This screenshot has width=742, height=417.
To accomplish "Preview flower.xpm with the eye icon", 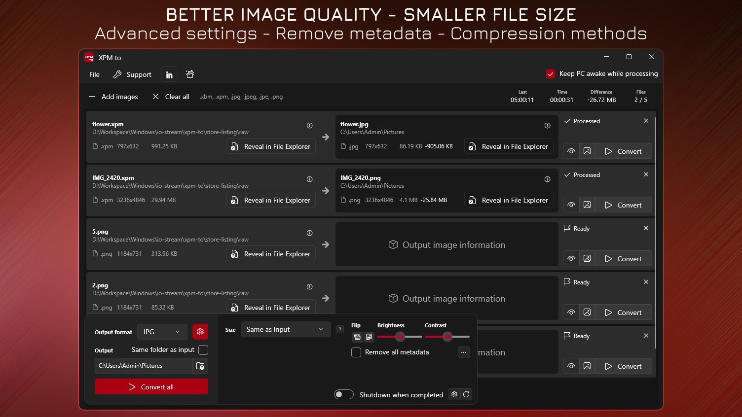I will click(x=571, y=151).
